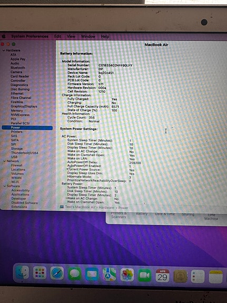The width and height of the screenshot is (227, 303).
Task: Select Locations under Network
Action: (18, 170)
